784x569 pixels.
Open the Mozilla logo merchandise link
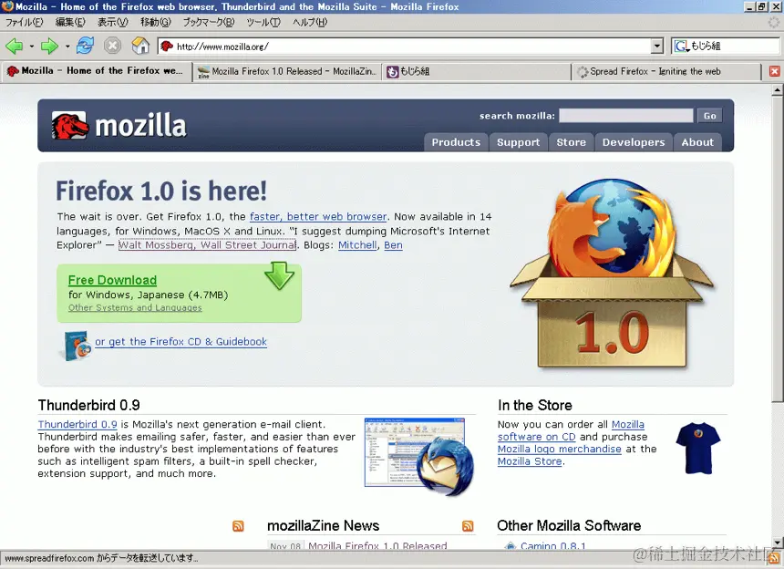[x=560, y=449]
